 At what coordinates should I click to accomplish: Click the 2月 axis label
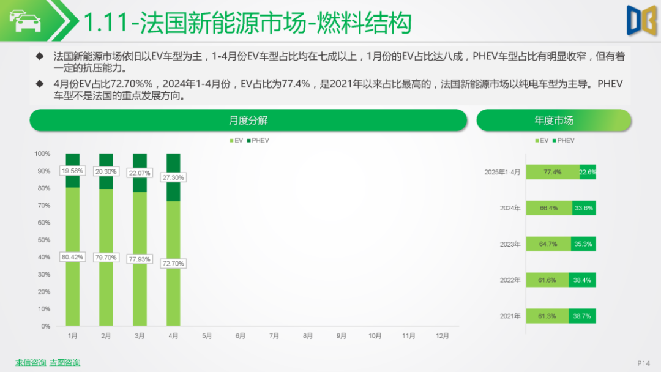(106, 336)
